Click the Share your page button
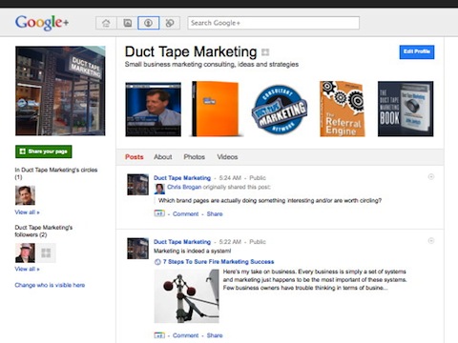 44,151
